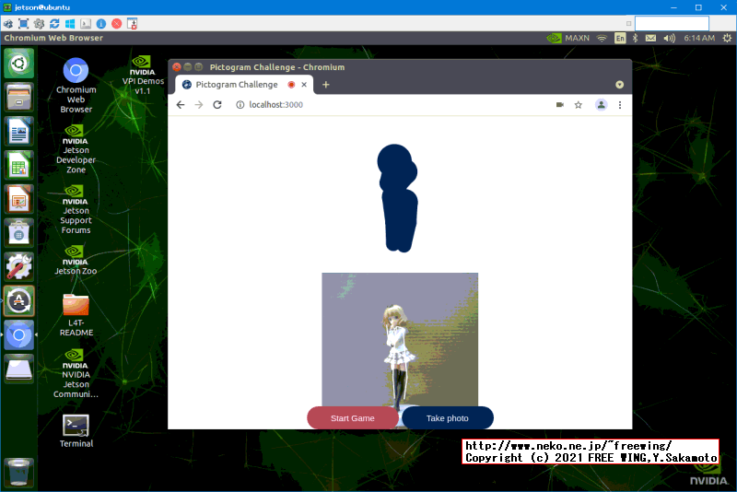The image size is (737, 492).
Task: Open Software Updater in the dock
Action: click(x=18, y=300)
